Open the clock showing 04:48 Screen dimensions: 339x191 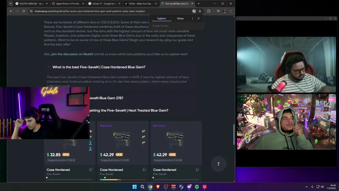[x=331, y=187]
